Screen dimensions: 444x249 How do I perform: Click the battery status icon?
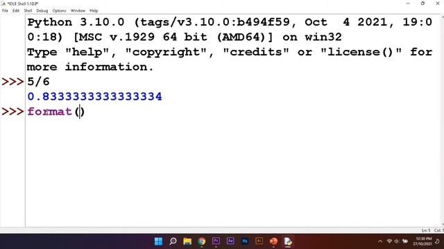[x=405, y=241]
